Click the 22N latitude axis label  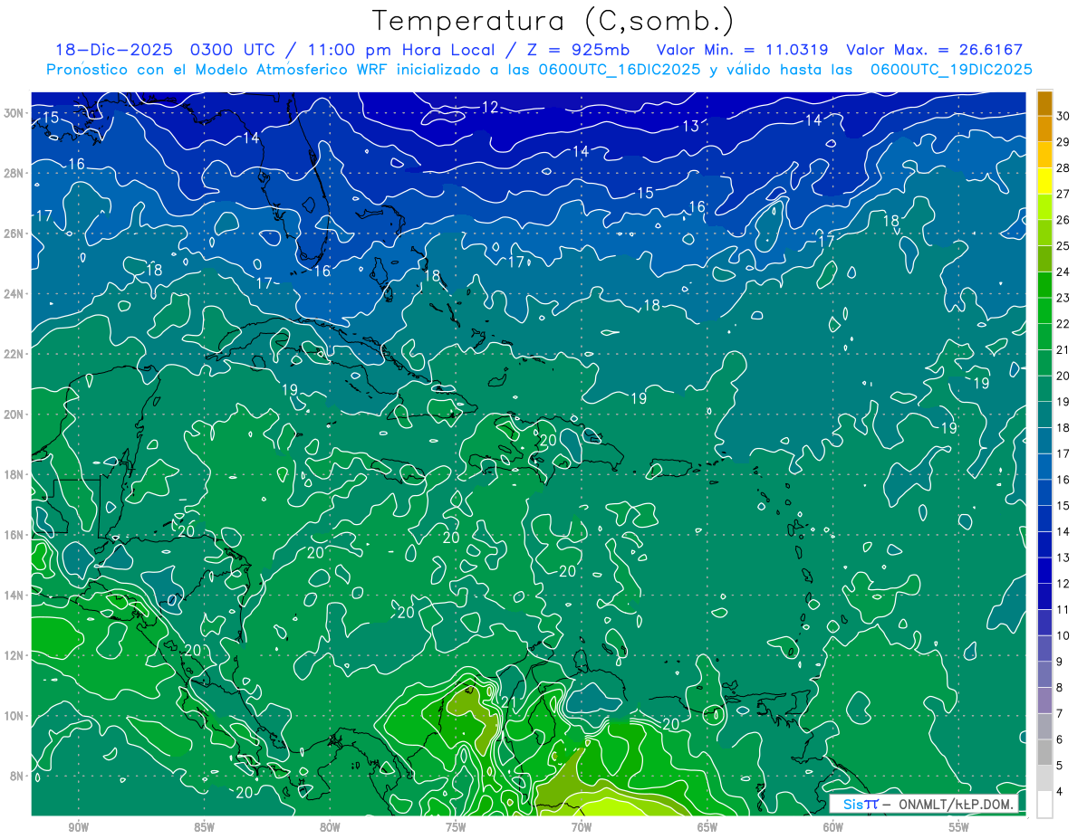coord(15,354)
